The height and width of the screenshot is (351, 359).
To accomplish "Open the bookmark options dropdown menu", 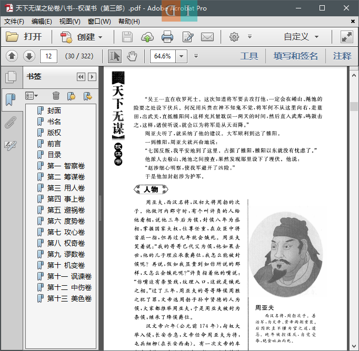I will [x=32, y=96].
